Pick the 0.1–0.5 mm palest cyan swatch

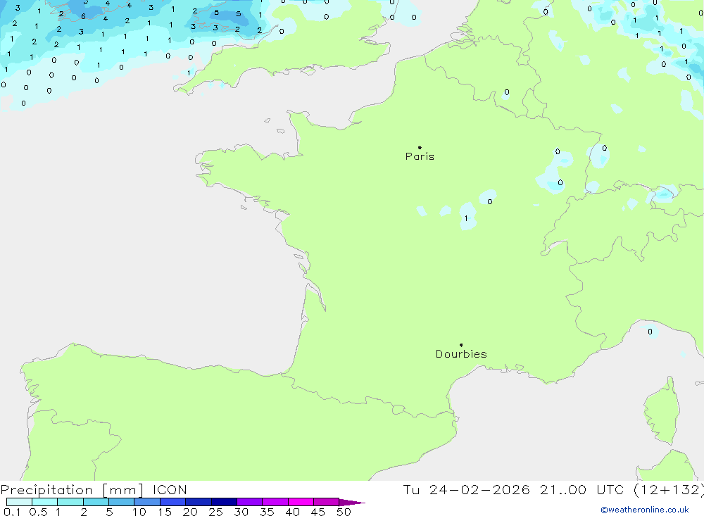19,502
